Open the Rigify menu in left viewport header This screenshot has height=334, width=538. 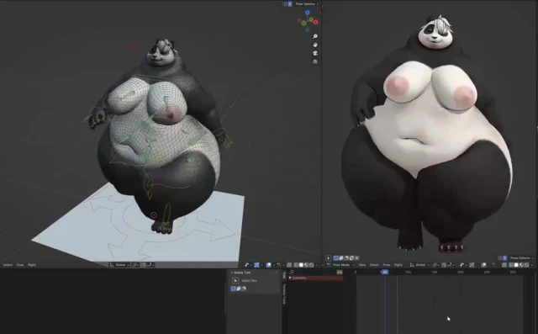(32, 265)
